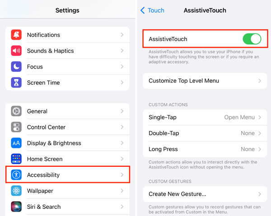Tap the Focus moon icon
This screenshot has height=216, width=271.
pos(16,67)
